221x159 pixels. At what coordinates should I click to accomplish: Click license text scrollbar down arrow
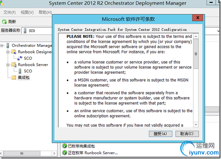click(x=196, y=125)
